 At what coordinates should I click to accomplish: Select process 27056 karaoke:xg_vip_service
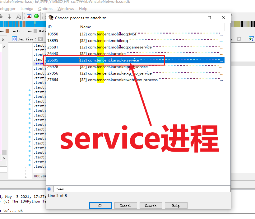click(x=136, y=73)
